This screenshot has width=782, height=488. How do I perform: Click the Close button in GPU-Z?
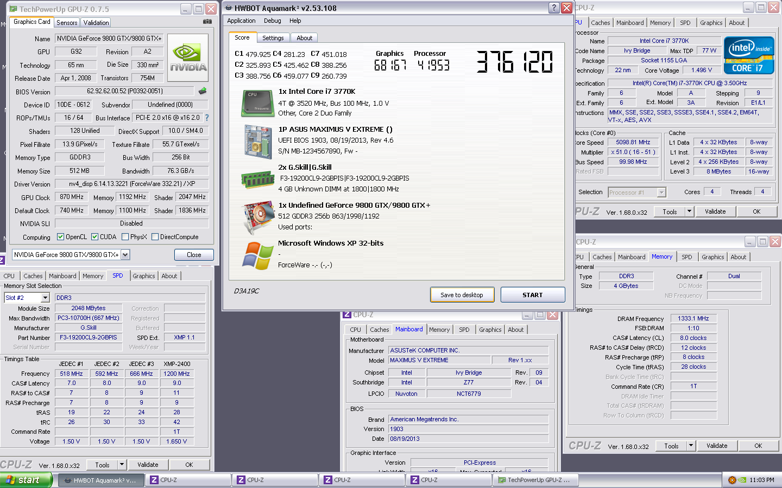point(194,254)
